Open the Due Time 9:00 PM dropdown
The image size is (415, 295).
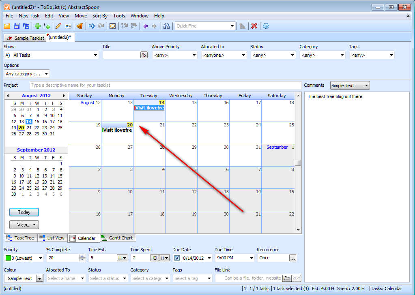(x=251, y=258)
